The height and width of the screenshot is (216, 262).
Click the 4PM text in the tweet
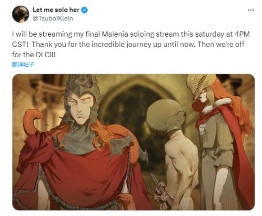[x=242, y=34]
